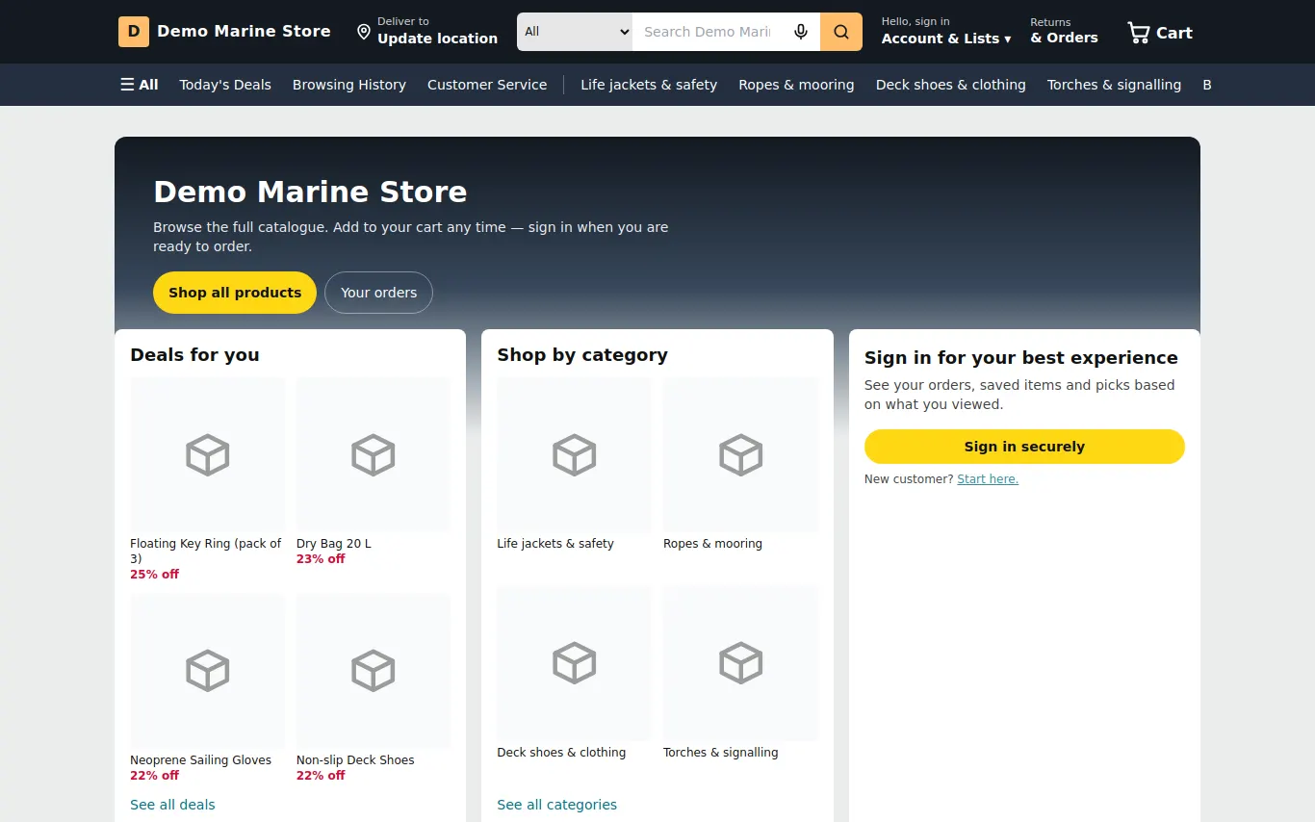Open Browsing History in navigation bar
This screenshot has width=1315, height=822.
tap(349, 85)
